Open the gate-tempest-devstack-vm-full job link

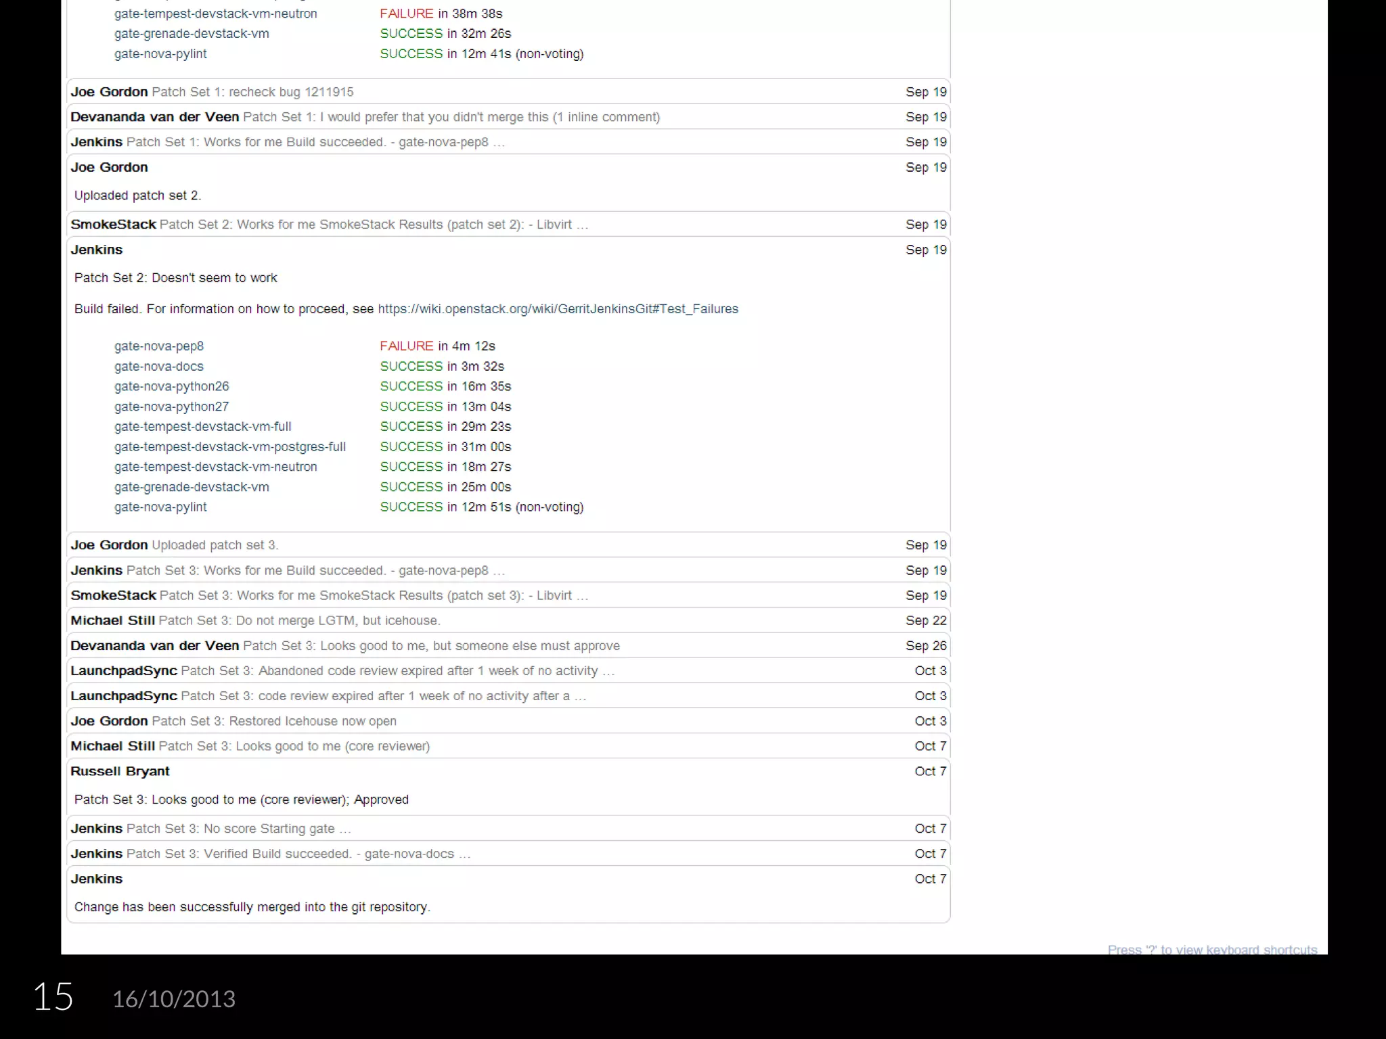203,427
